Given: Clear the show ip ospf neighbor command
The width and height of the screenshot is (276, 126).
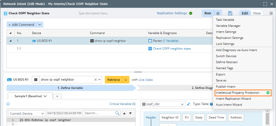Looking at the screenshot, I should [x=95, y=80].
